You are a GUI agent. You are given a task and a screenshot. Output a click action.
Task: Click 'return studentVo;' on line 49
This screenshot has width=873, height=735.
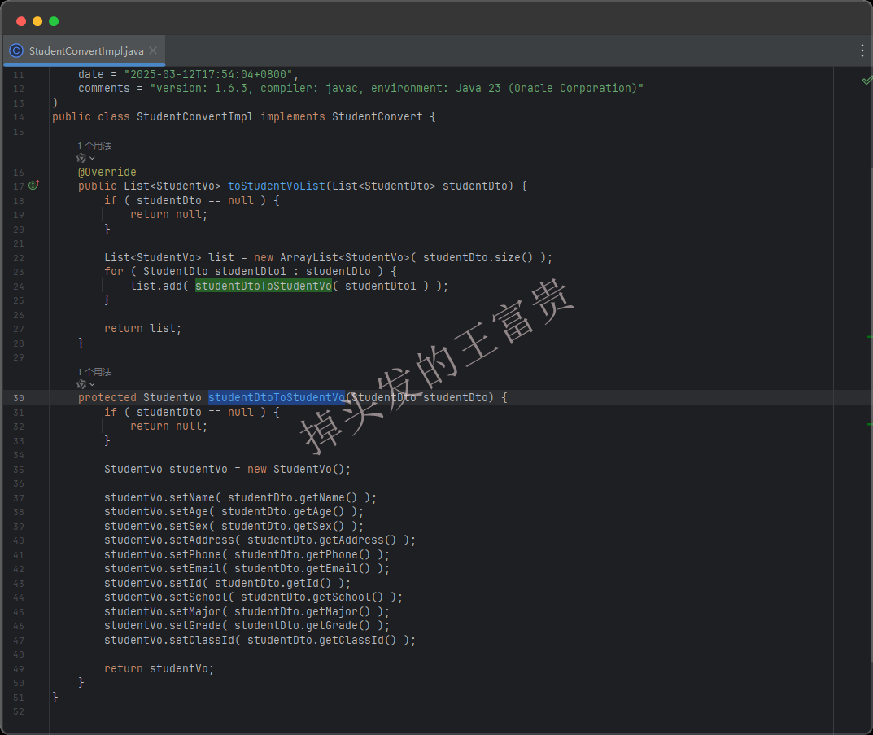(159, 669)
